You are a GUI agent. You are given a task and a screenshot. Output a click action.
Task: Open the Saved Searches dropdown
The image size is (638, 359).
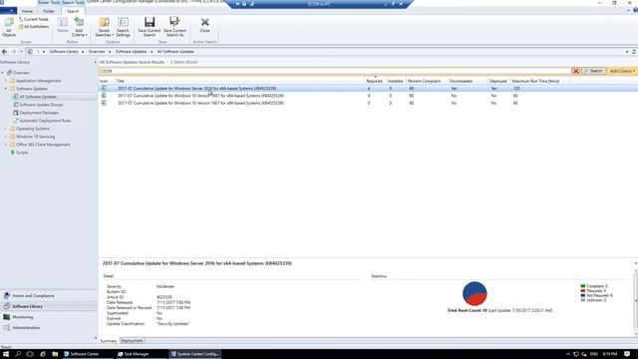104,27
